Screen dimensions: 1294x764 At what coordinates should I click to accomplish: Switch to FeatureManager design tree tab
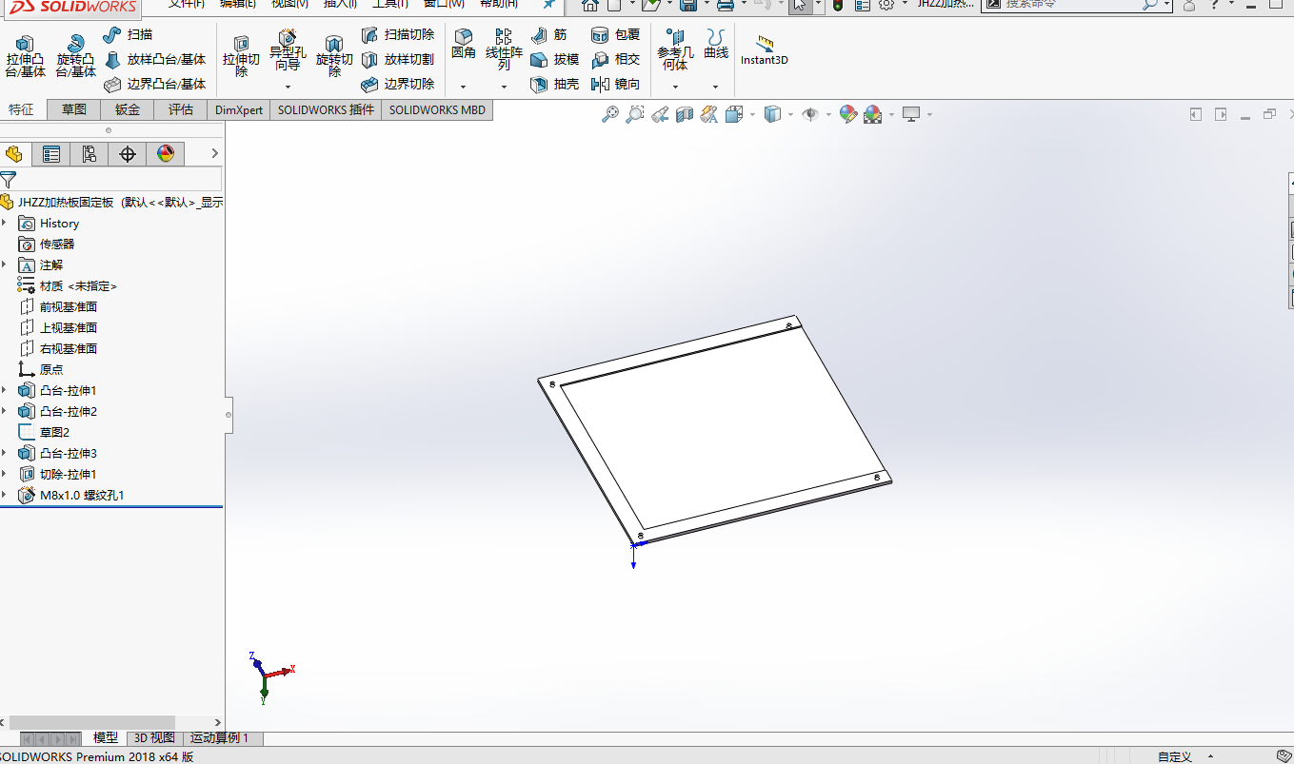(x=13, y=154)
